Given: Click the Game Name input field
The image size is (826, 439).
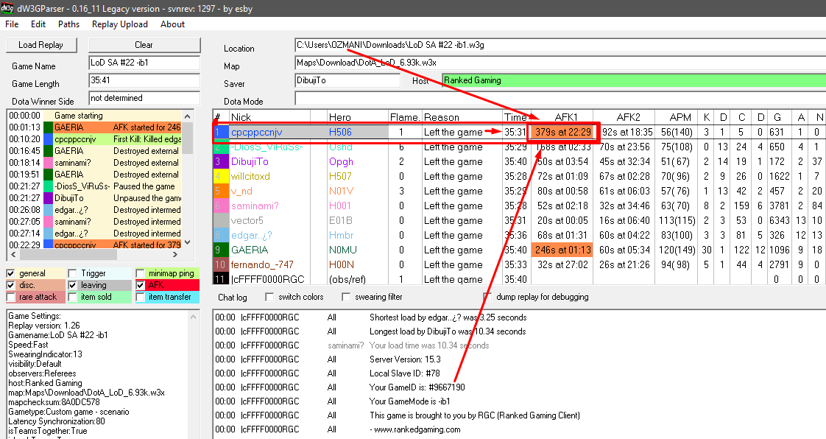Looking at the screenshot, I should click(x=144, y=63).
